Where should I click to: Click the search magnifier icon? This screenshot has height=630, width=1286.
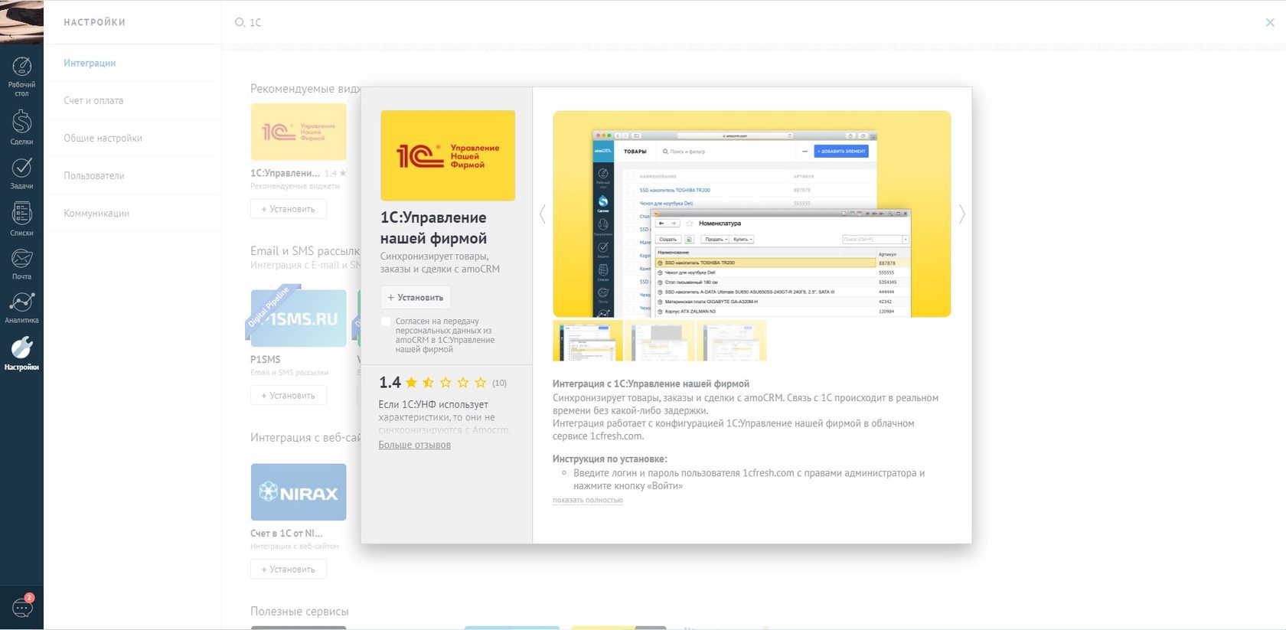point(240,22)
